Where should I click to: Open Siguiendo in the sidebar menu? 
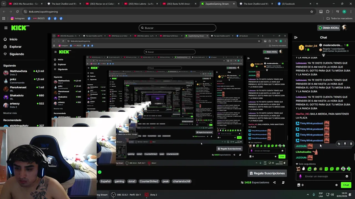click(x=14, y=54)
